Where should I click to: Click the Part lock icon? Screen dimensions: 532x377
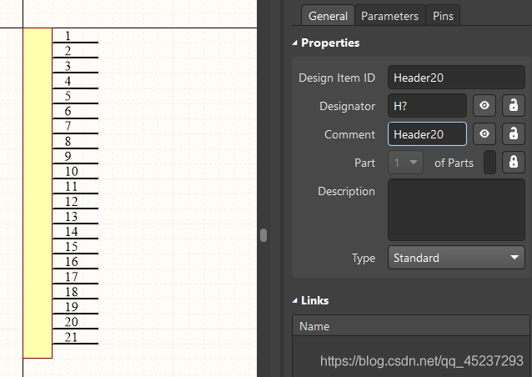tap(514, 162)
